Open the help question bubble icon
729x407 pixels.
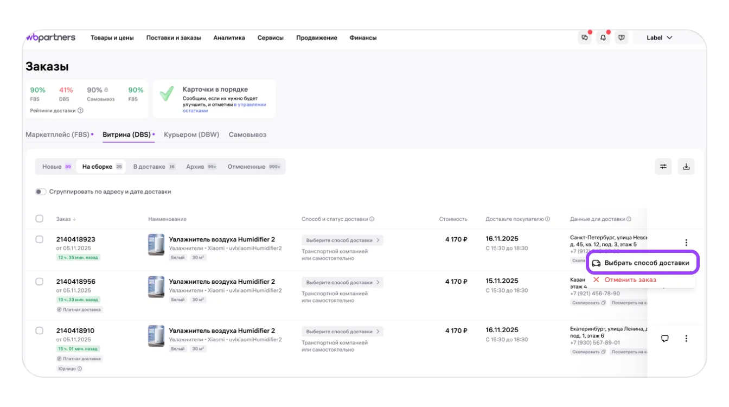(622, 38)
